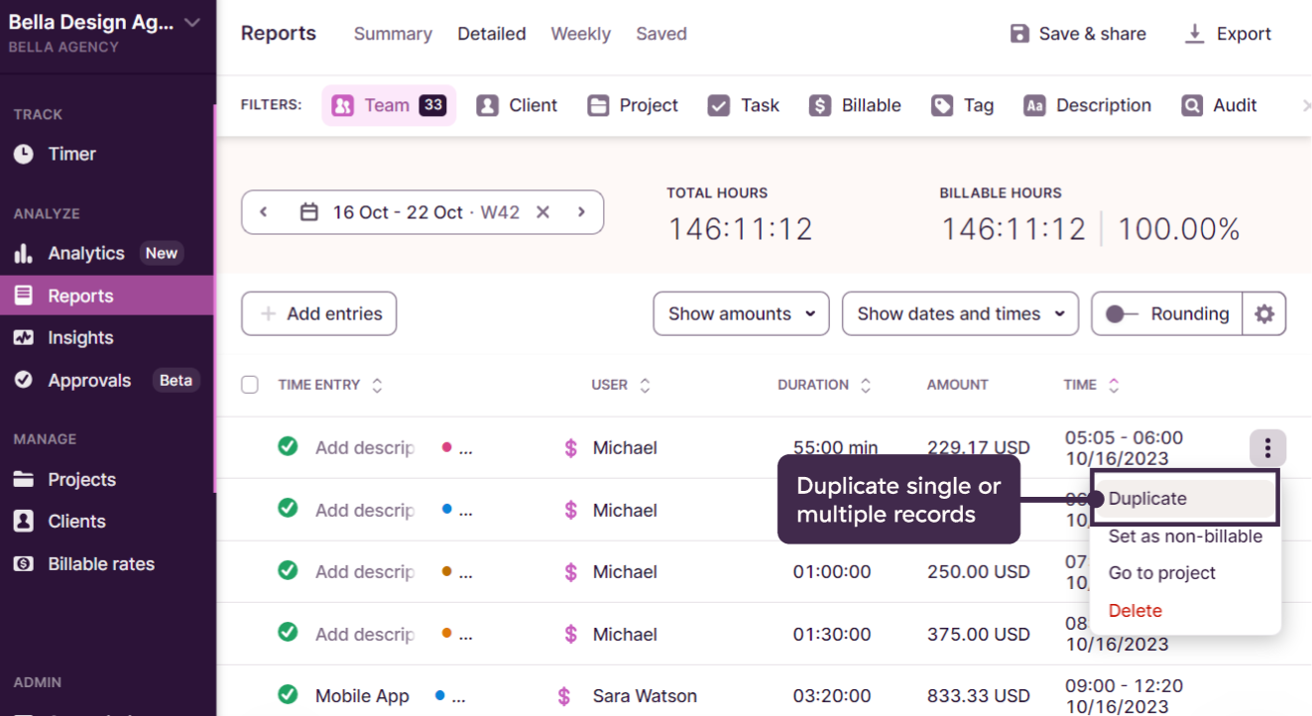
Task: Click the three-dot menu on first entry
Action: pos(1267,448)
